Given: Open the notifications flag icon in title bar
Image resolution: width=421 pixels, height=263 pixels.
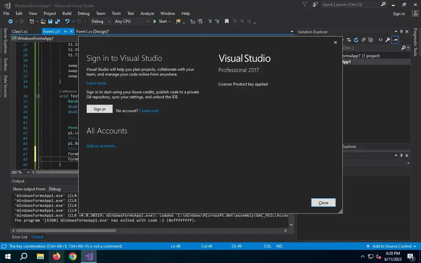Looking at the screenshot, I should (x=305, y=4).
